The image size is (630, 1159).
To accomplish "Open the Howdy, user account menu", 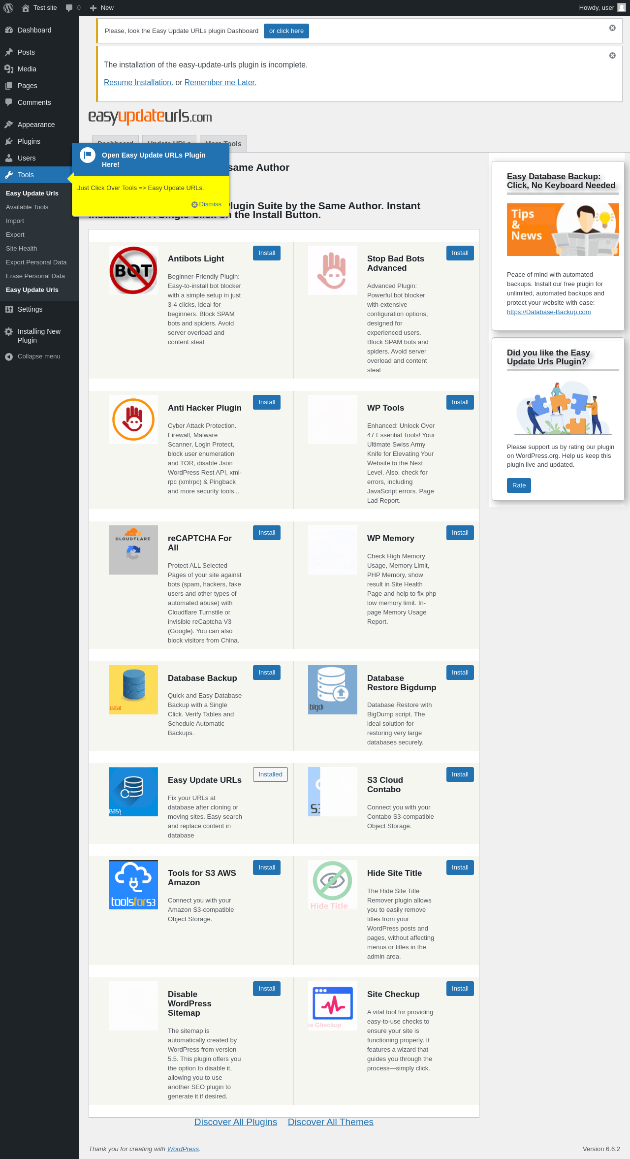I will tap(602, 8).
